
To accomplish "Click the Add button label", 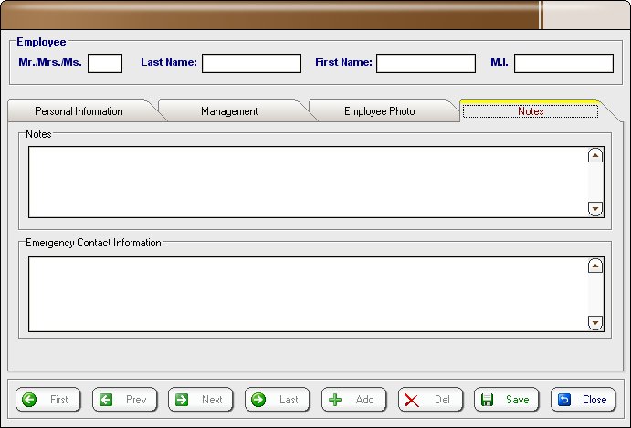I will click(x=365, y=400).
